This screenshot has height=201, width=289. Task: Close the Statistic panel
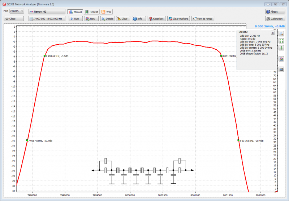tap(273, 32)
